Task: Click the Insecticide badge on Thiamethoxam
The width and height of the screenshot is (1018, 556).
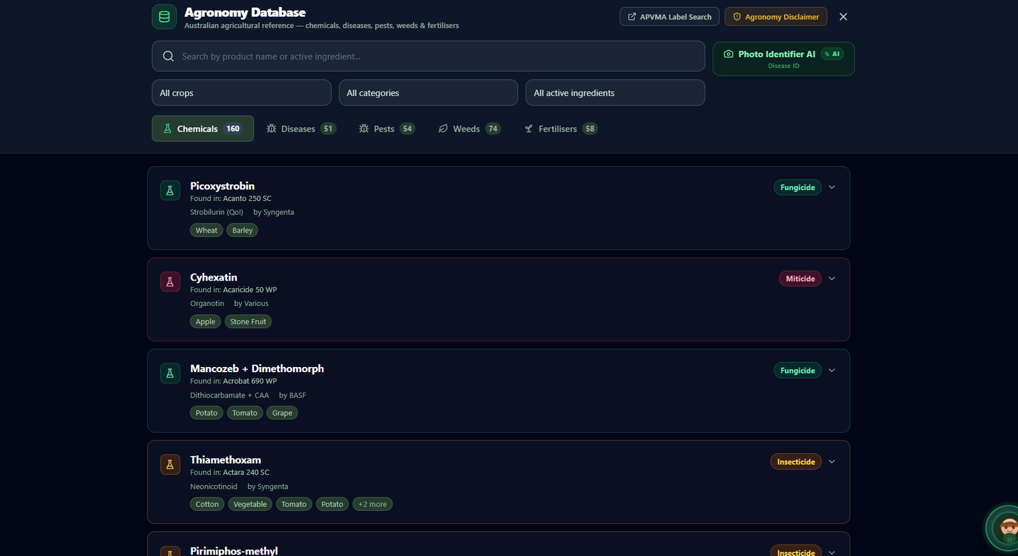Action: (x=796, y=462)
